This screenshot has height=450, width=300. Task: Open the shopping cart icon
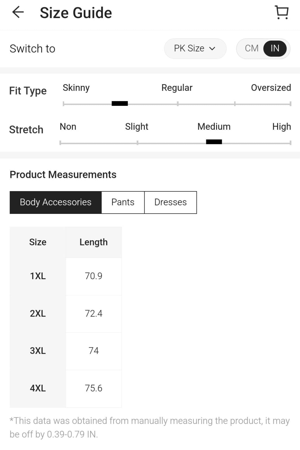point(281,12)
